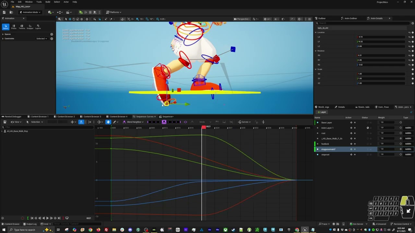
Task: Toggle active dot on stoproot layer
Action: [x=317, y=155]
